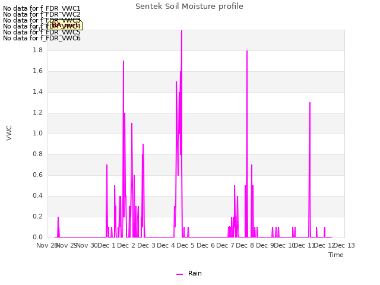Click the chart title Sentek Soil Moisture profile
This screenshot has height=285, width=380.
tap(189, 7)
